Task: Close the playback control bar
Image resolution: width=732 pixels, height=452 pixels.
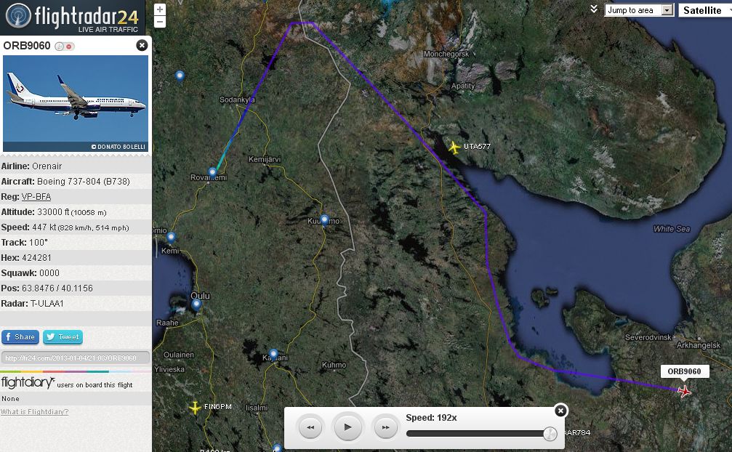Action: click(x=560, y=411)
